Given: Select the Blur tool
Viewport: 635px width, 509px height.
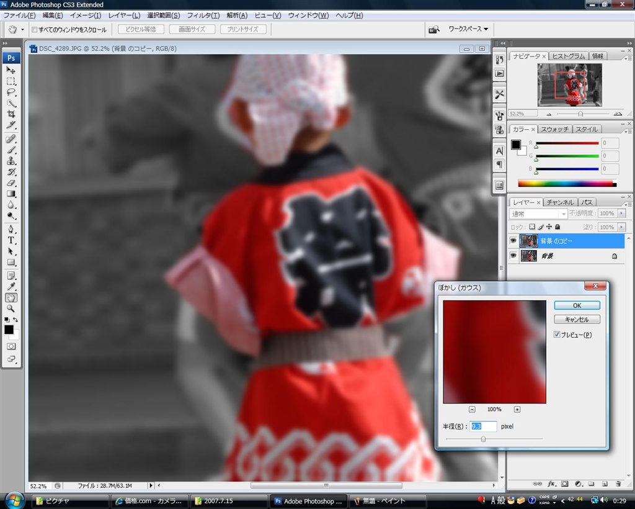Looking at the screenshot, I should click(11, 205).
